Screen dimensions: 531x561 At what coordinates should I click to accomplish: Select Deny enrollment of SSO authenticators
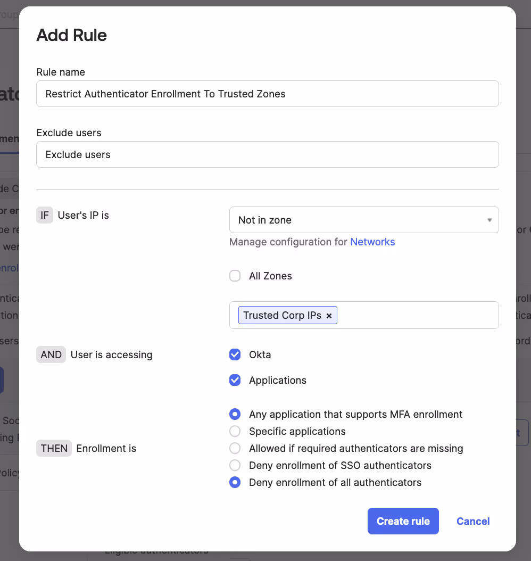pos(235,465)
